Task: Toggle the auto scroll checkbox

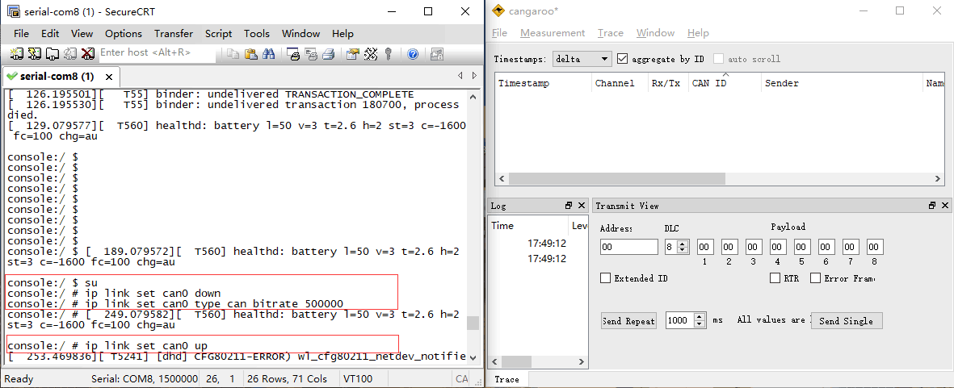Action: (x=719, y=59)
